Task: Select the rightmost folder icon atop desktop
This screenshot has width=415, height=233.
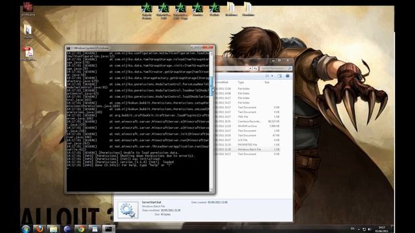Action: click(248, 9)
